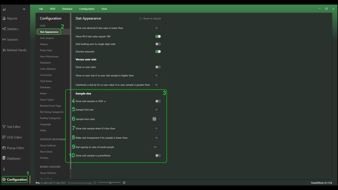This screenshot has width=338, height=190.
Task: Open the Tools menu
Action: coord(104,9)
